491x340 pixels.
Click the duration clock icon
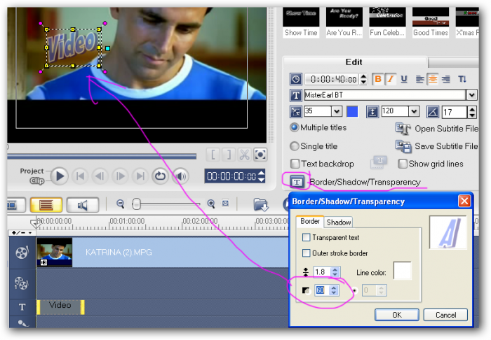[296, 79]
